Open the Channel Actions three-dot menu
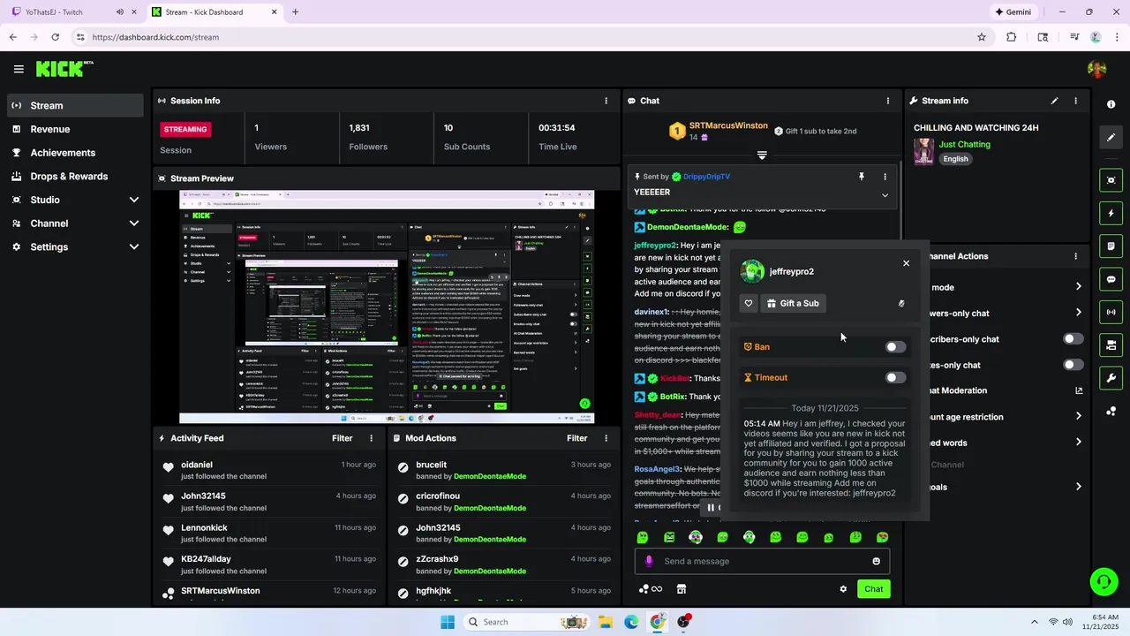 [x=1075, y=256]
